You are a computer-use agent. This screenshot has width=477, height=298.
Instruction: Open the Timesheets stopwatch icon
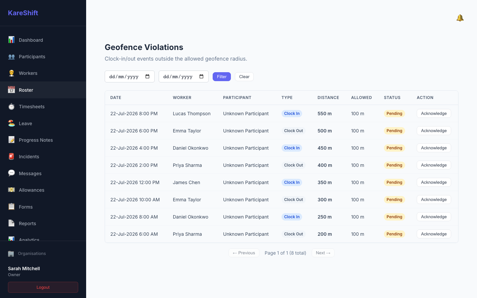(x=11, y=107)
